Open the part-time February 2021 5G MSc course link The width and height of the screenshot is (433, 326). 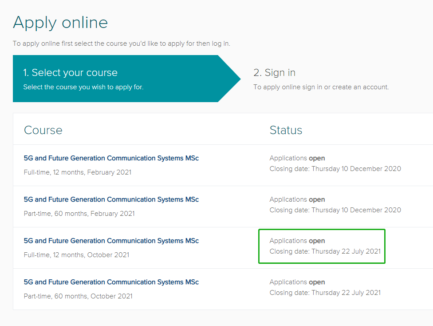click(x=111, y=199)
